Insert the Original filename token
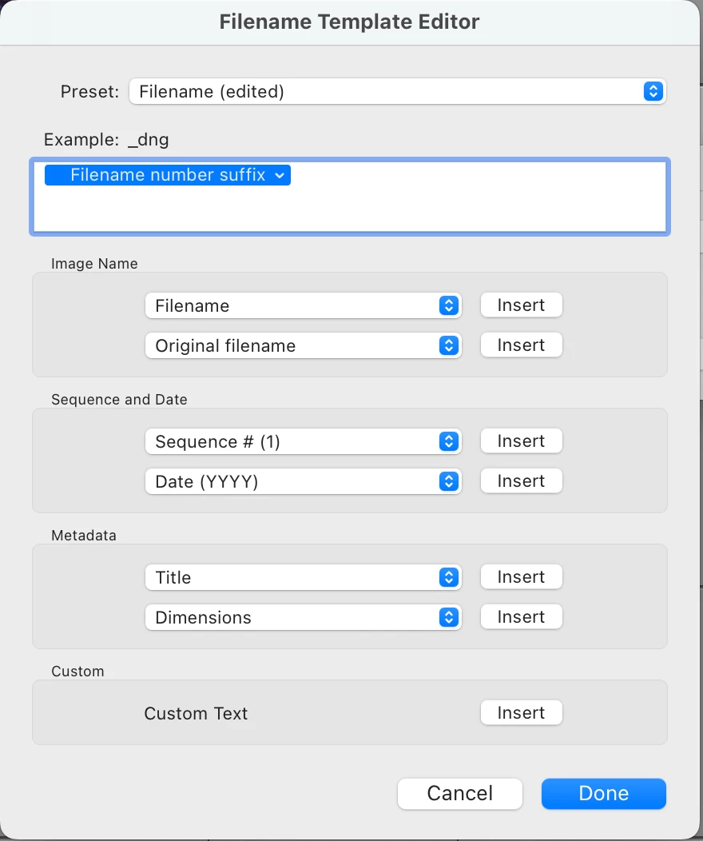Image resolution: width=703 pixels, height=841 pixels. pyautogui.click(x=521, y=345)
